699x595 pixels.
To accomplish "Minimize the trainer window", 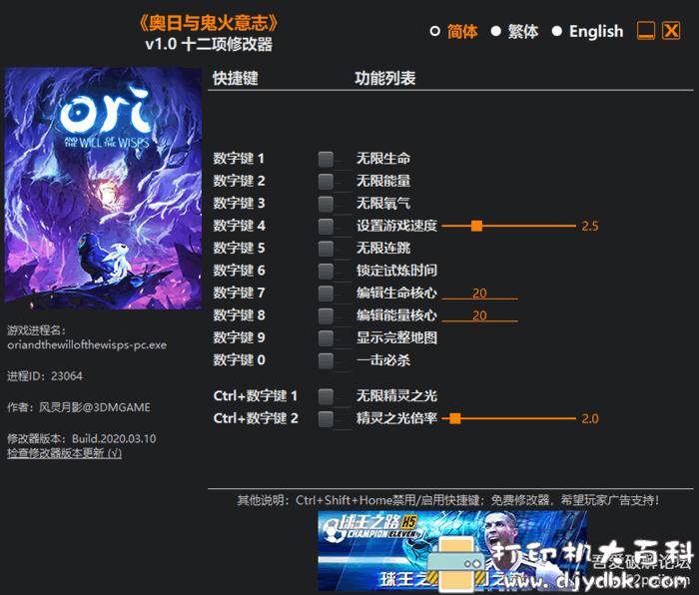I will point(646,31).
